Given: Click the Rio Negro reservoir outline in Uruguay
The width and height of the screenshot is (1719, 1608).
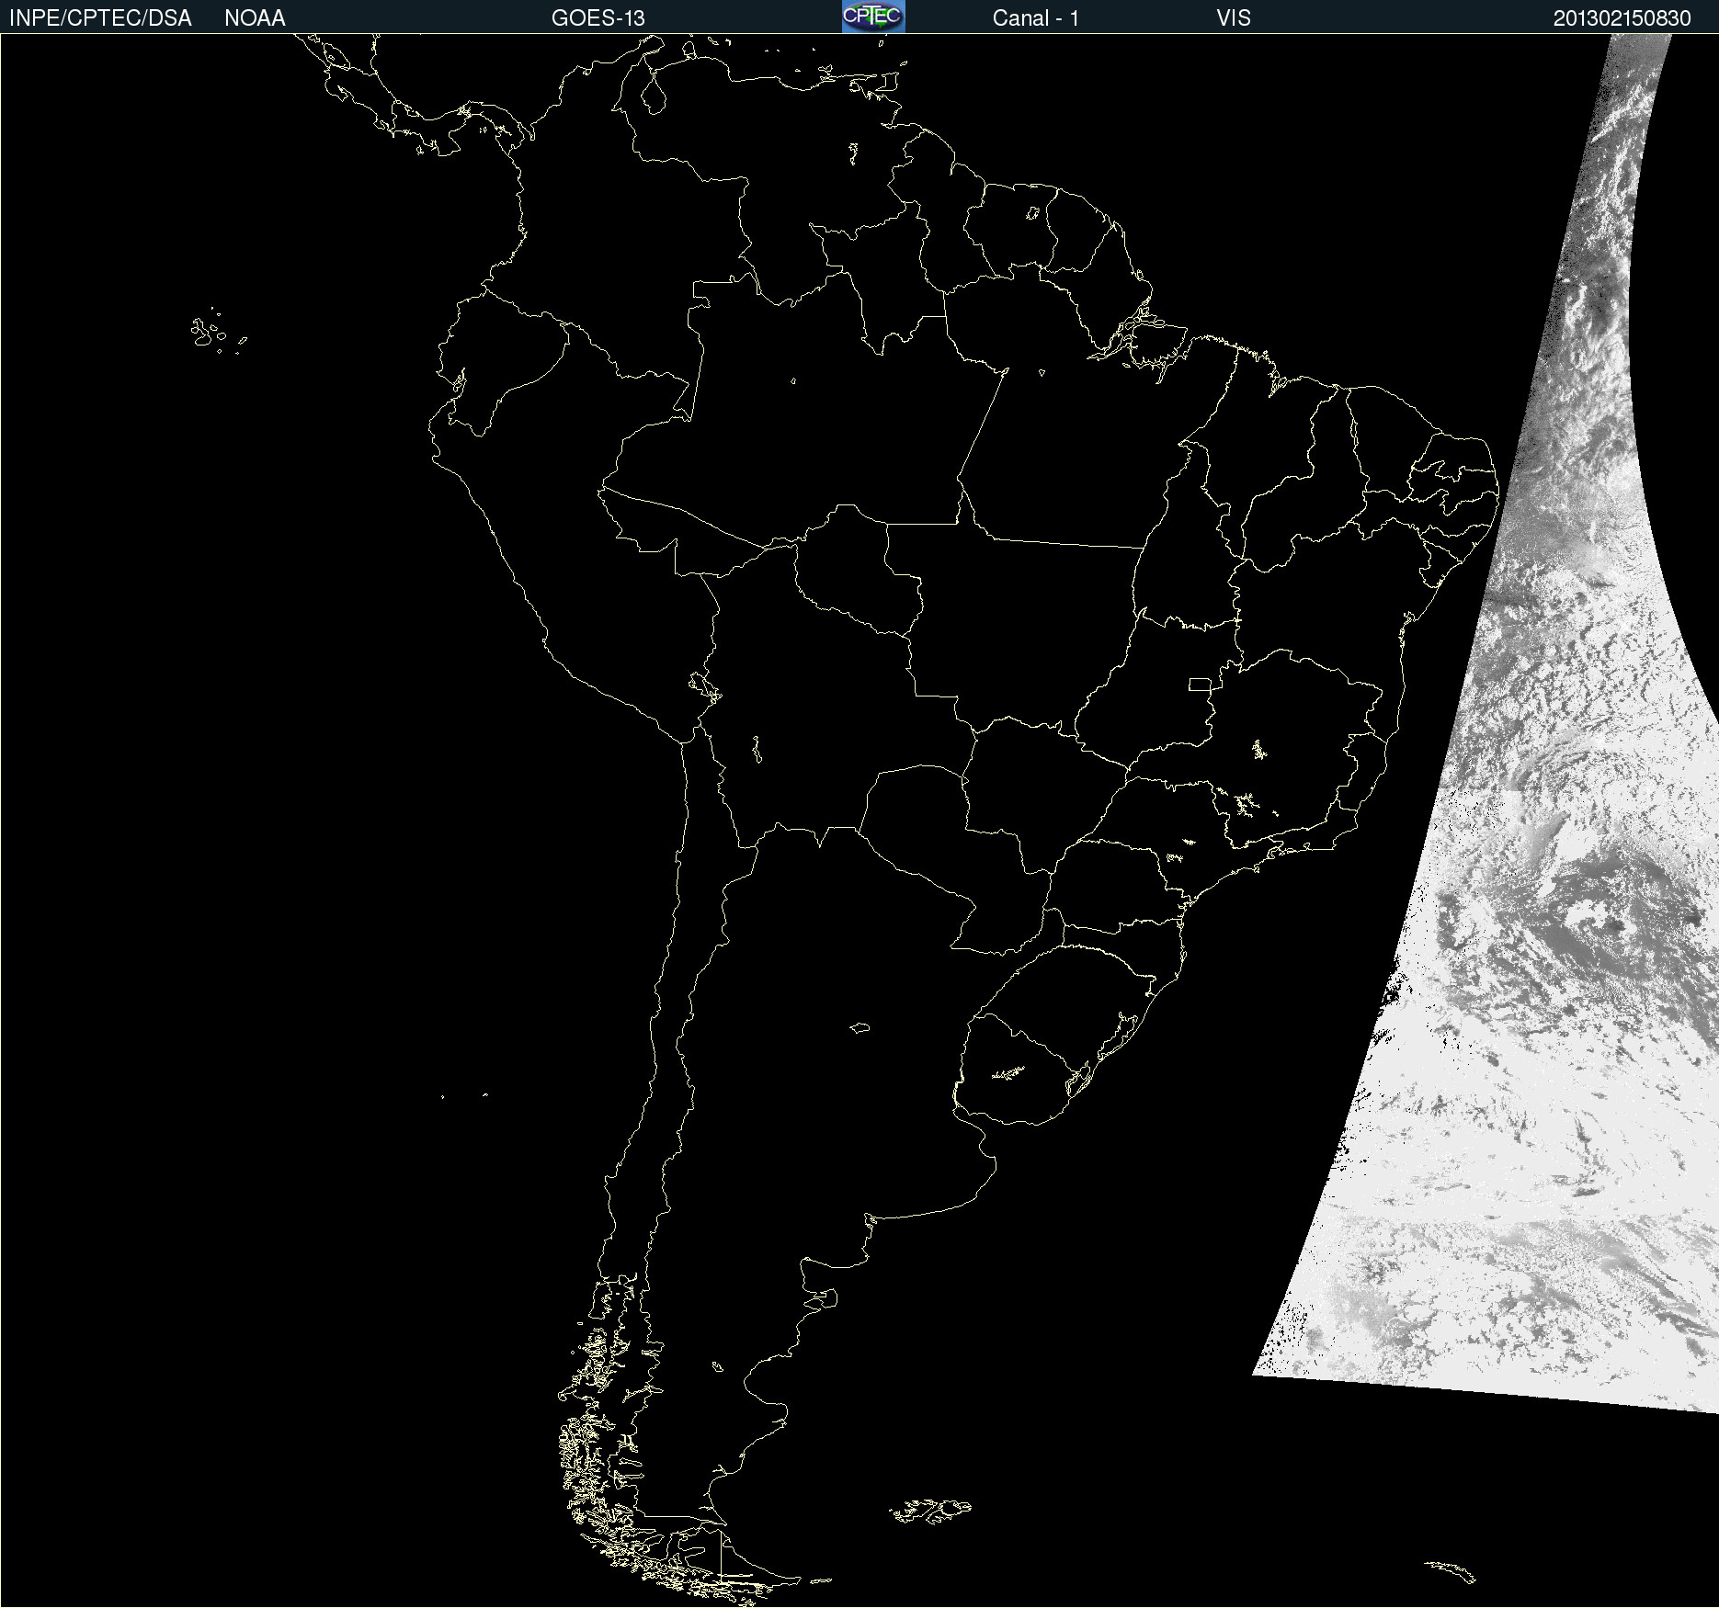Looking at the screenshot, I should [1007, 1072].
